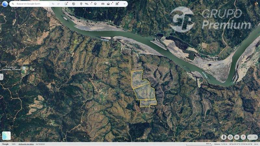Image resolution: width=260 pixels, height=146 pixels.
Task: Open 'Atribución de datos' link
Action: [26, 144]
